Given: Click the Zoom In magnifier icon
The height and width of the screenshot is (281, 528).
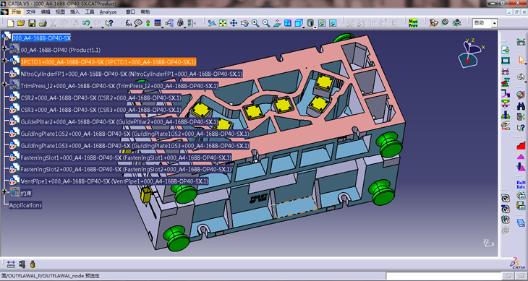Looking at the screenshot, I should [x=255, y=23].
